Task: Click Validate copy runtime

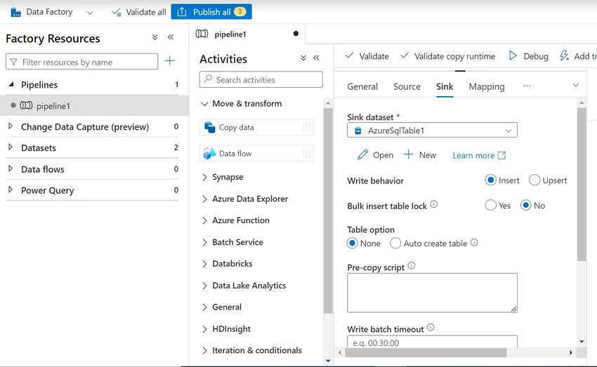Action: pos(448,56)
